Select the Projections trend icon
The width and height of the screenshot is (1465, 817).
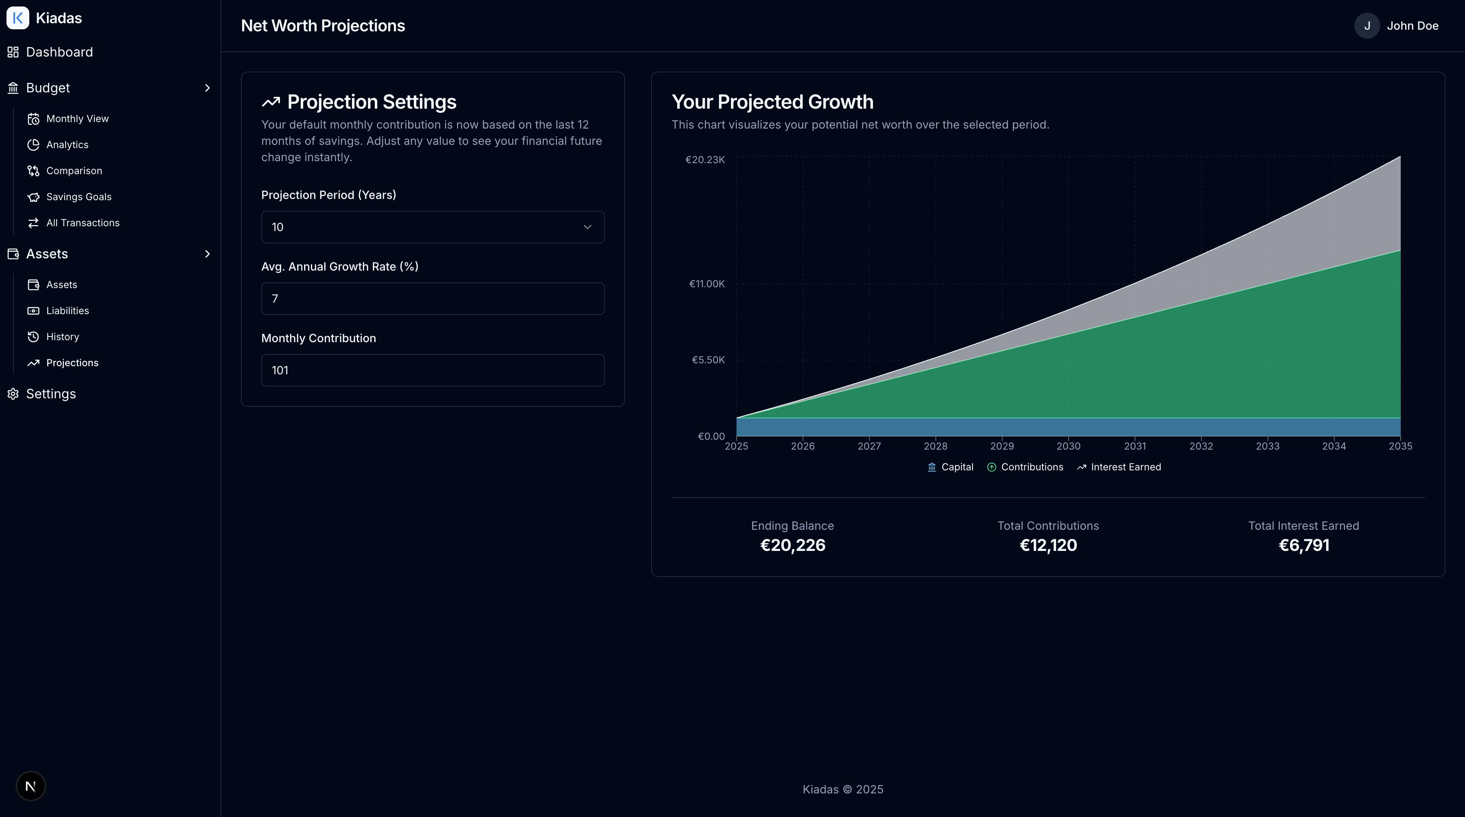(33, 362)
